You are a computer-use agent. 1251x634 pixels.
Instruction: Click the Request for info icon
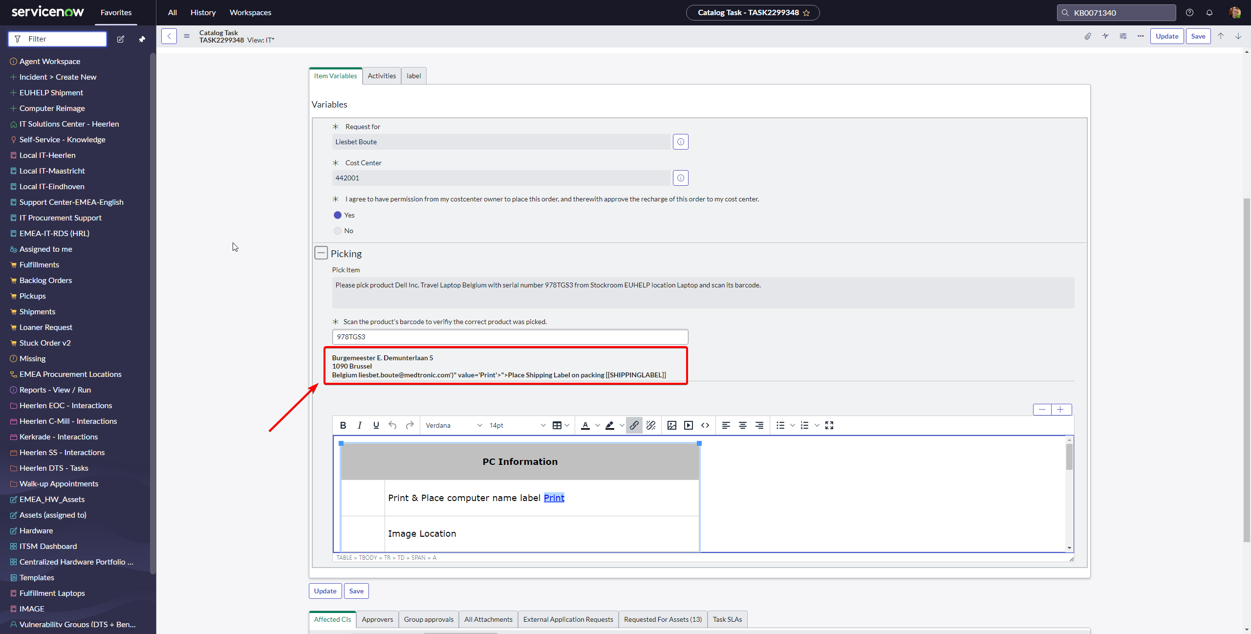click(x=681, y=142)
